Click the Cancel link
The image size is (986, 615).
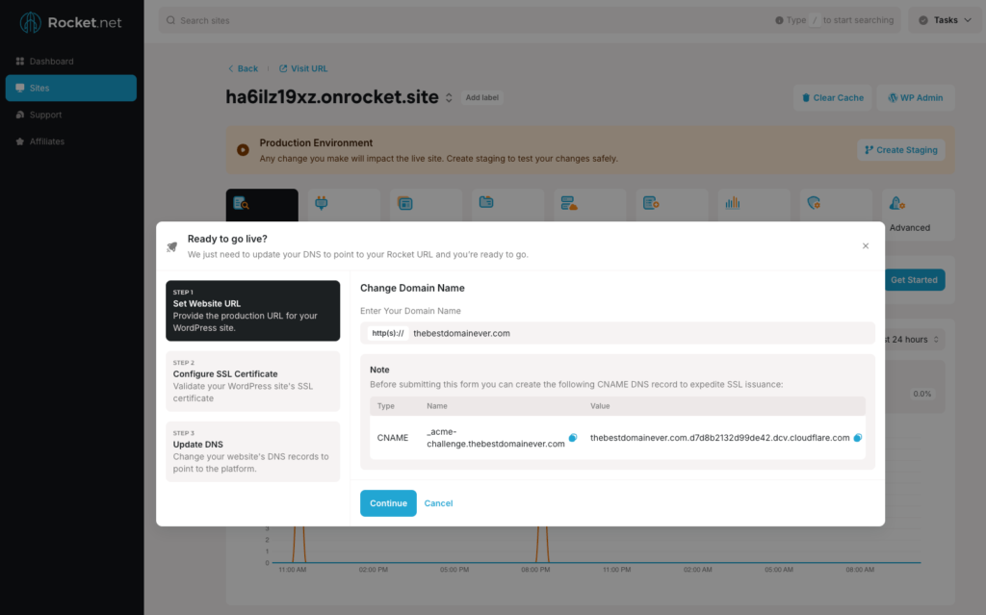438,503
